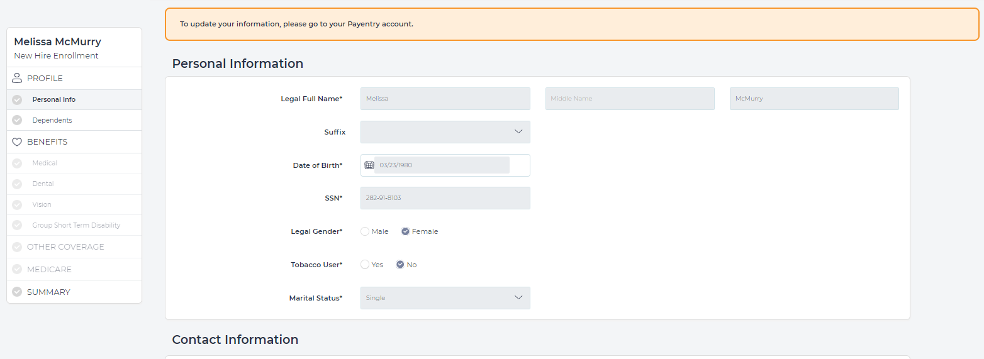Expand the Marital Status dropdown

click(445, 298)
